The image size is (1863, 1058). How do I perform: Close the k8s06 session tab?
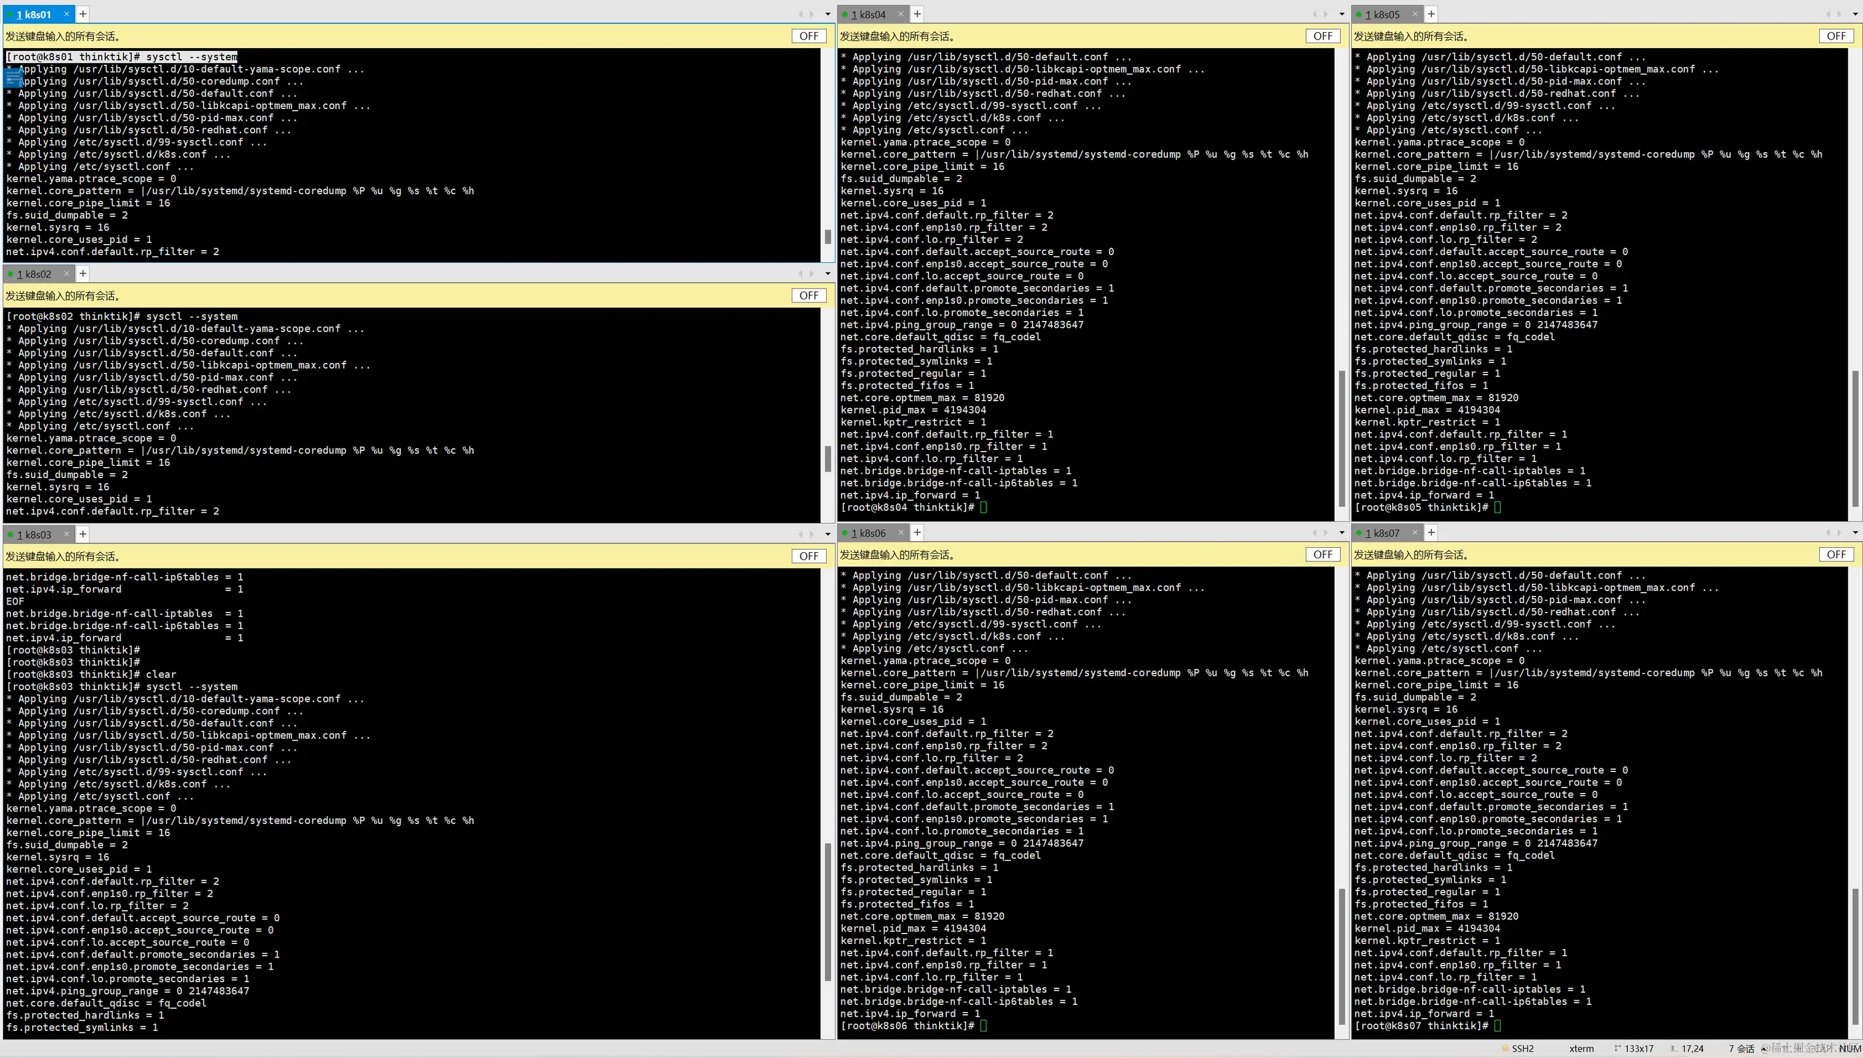pyautogui.click(x=901, y=532)
